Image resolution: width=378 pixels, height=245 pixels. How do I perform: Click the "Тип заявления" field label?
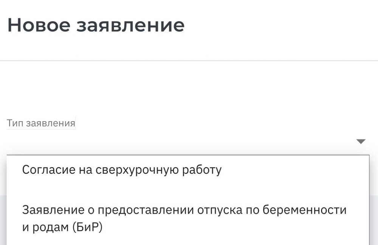(41, 123)
